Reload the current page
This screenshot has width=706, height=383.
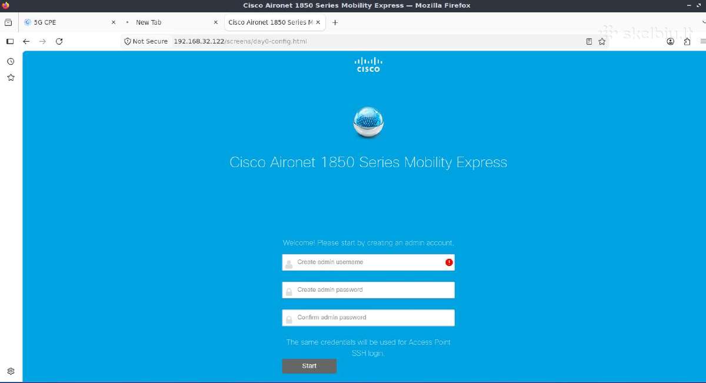click(59, 42)
